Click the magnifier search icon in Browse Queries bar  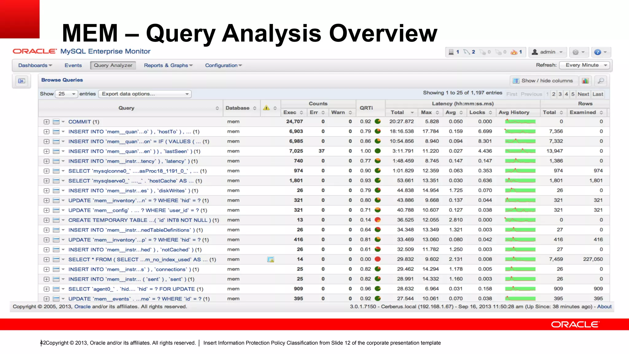[601, 81]
